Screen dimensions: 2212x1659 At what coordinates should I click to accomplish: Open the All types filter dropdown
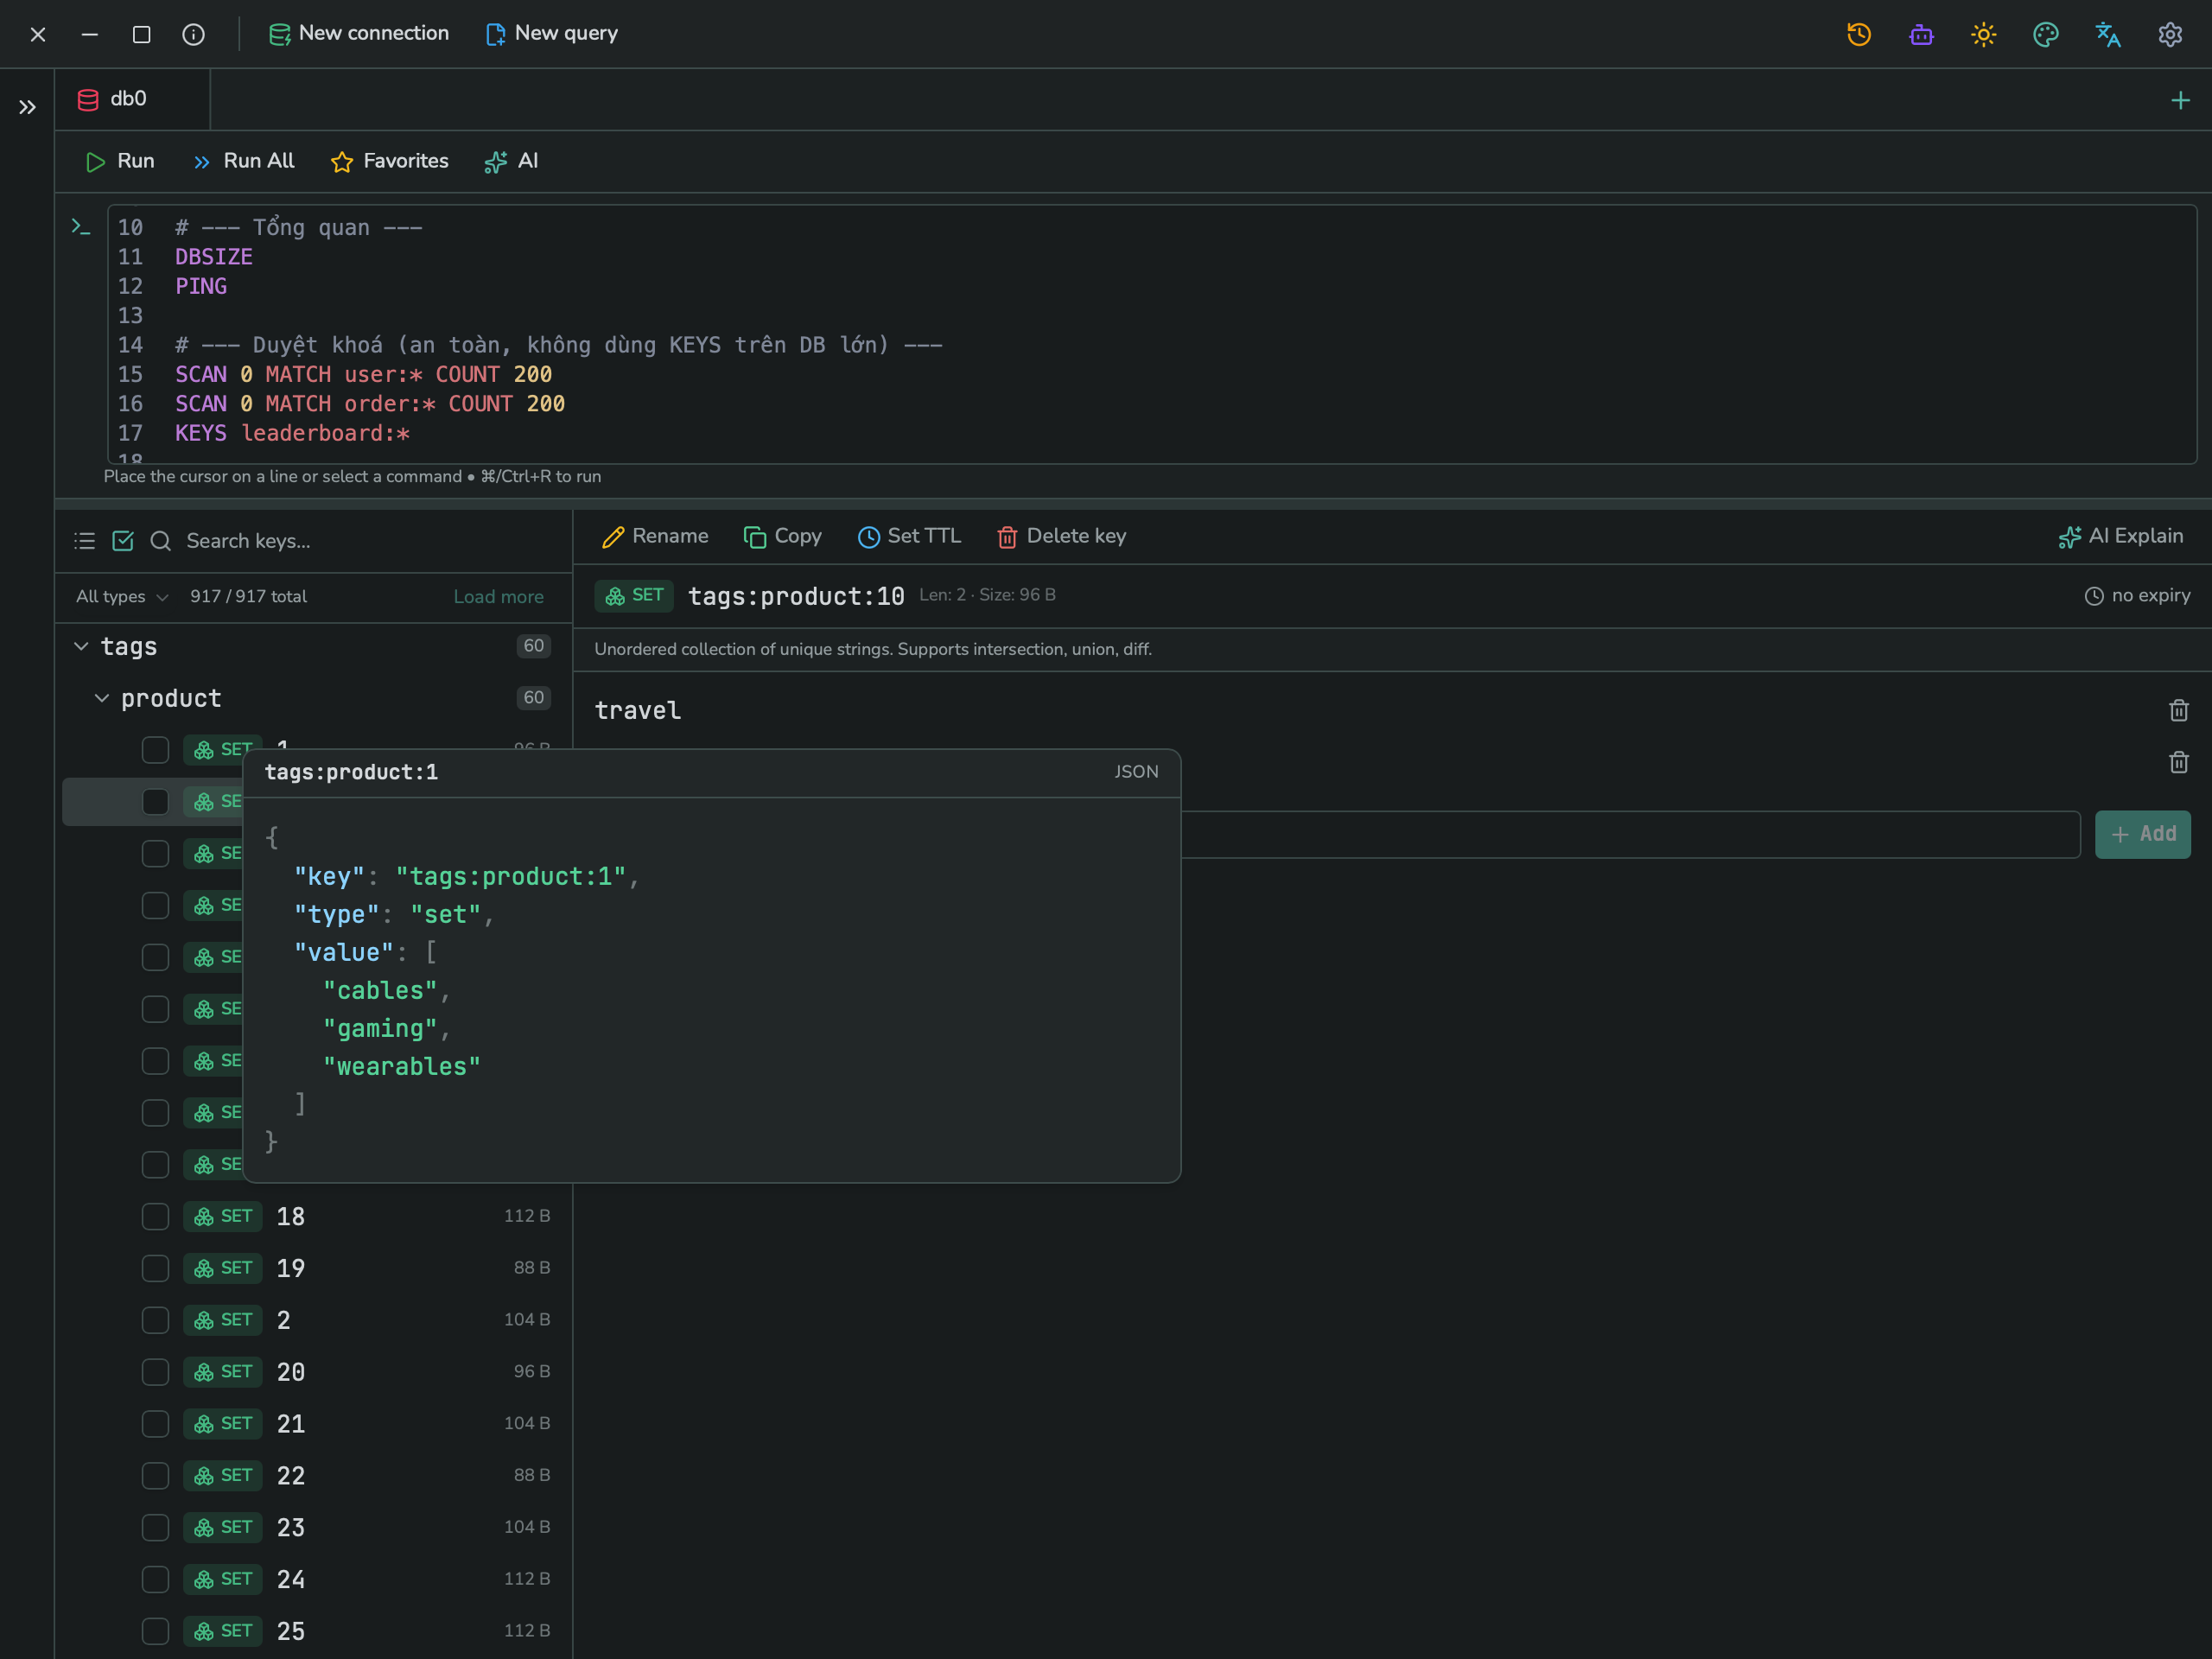click(122, 597)
